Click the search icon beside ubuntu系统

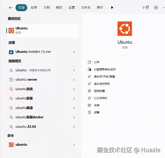coord(11,89)
